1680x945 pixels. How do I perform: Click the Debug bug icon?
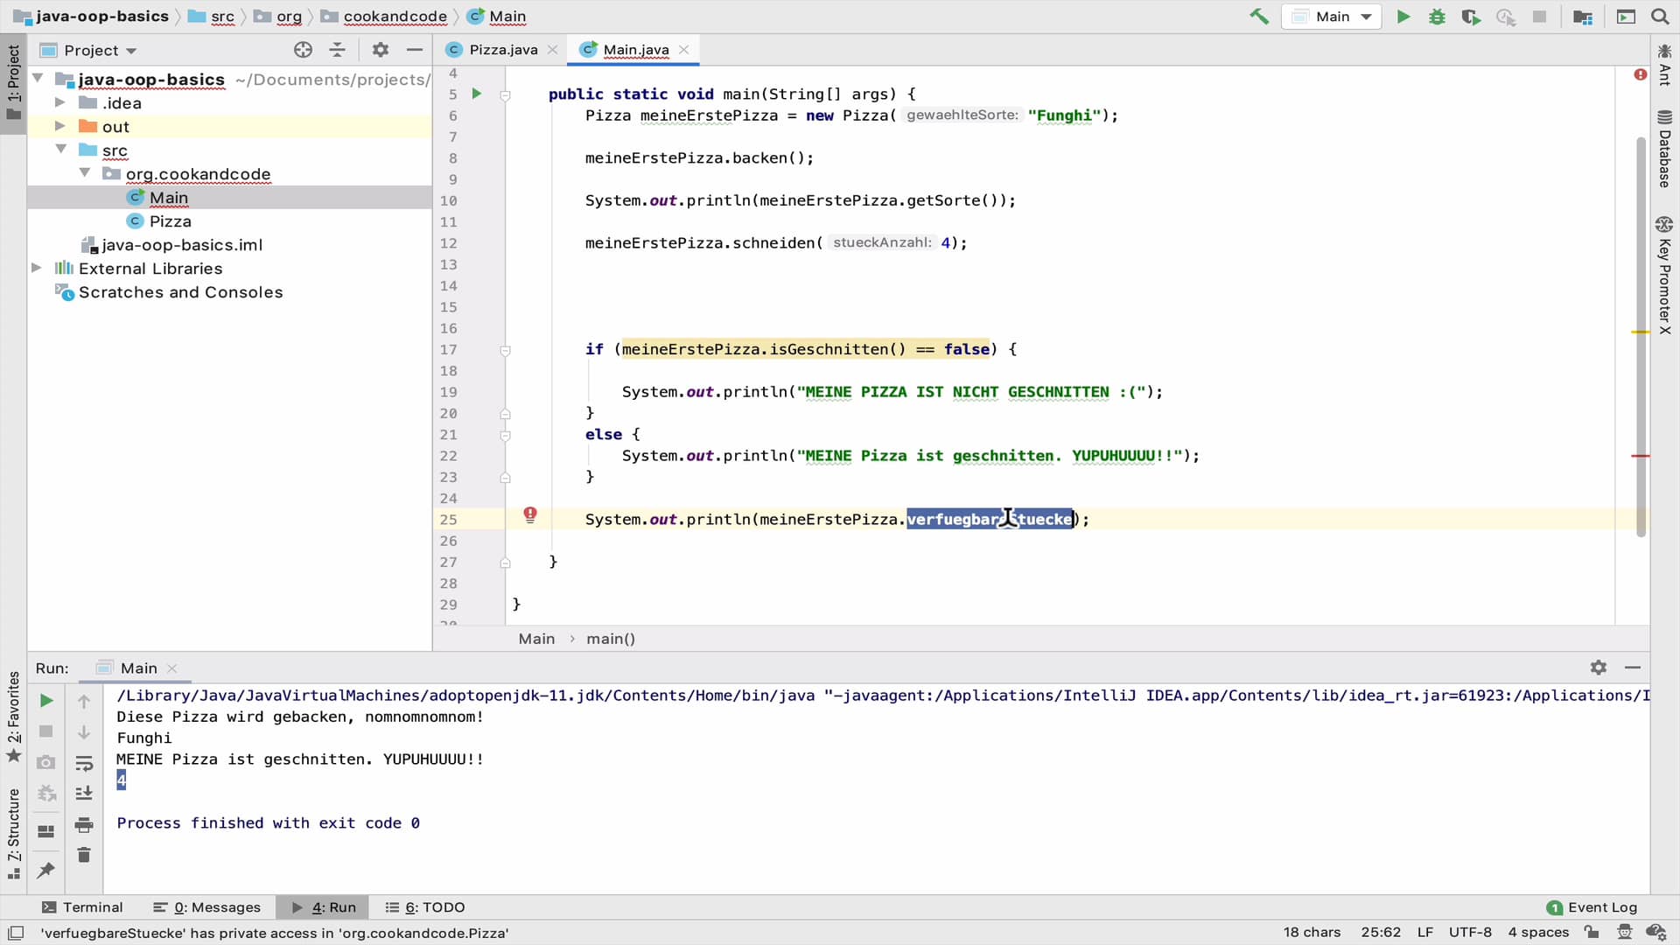click(x=1437, y=17)
